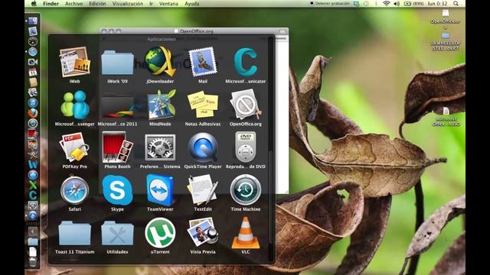The width and height of the screenshot is (490, 275).
Task: Open Reproductor de DVD app
Action: click(x=246, y=147)
